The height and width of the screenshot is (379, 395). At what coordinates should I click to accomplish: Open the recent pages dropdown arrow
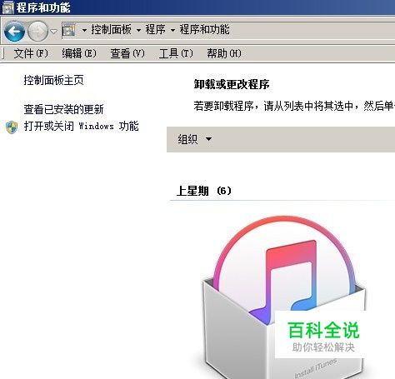[54, 32]
